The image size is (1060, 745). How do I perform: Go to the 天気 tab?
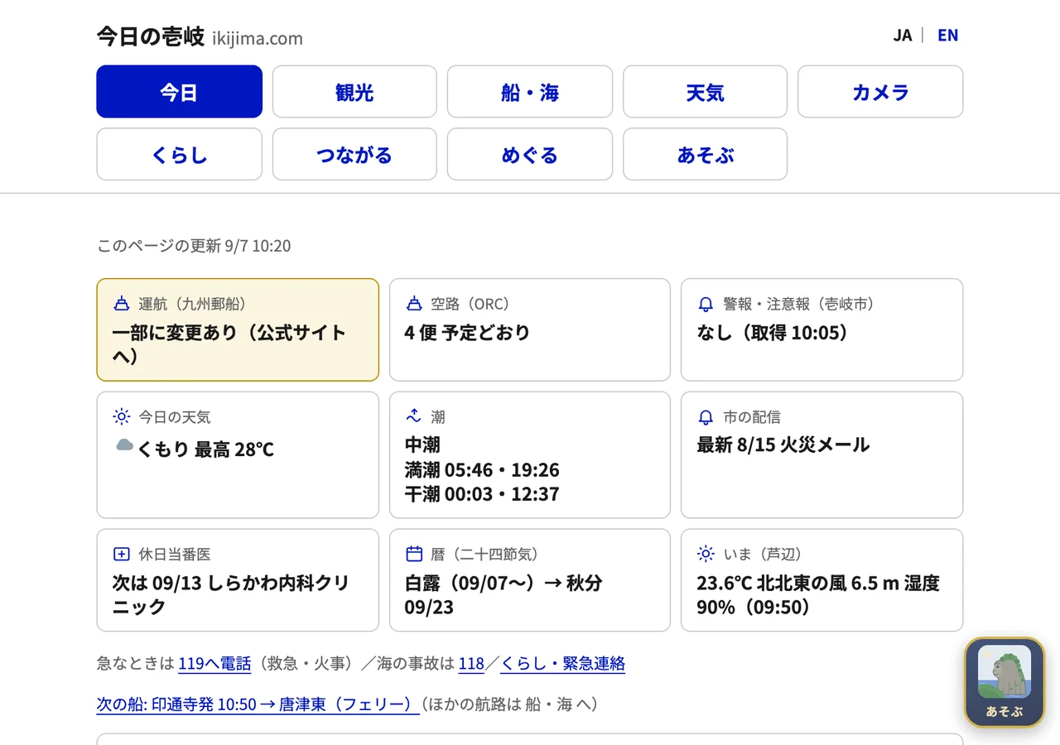705,92
